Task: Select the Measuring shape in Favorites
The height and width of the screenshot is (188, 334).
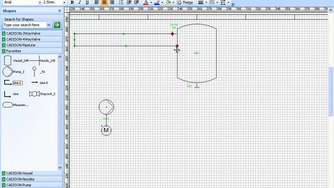Action: [15, 105]
